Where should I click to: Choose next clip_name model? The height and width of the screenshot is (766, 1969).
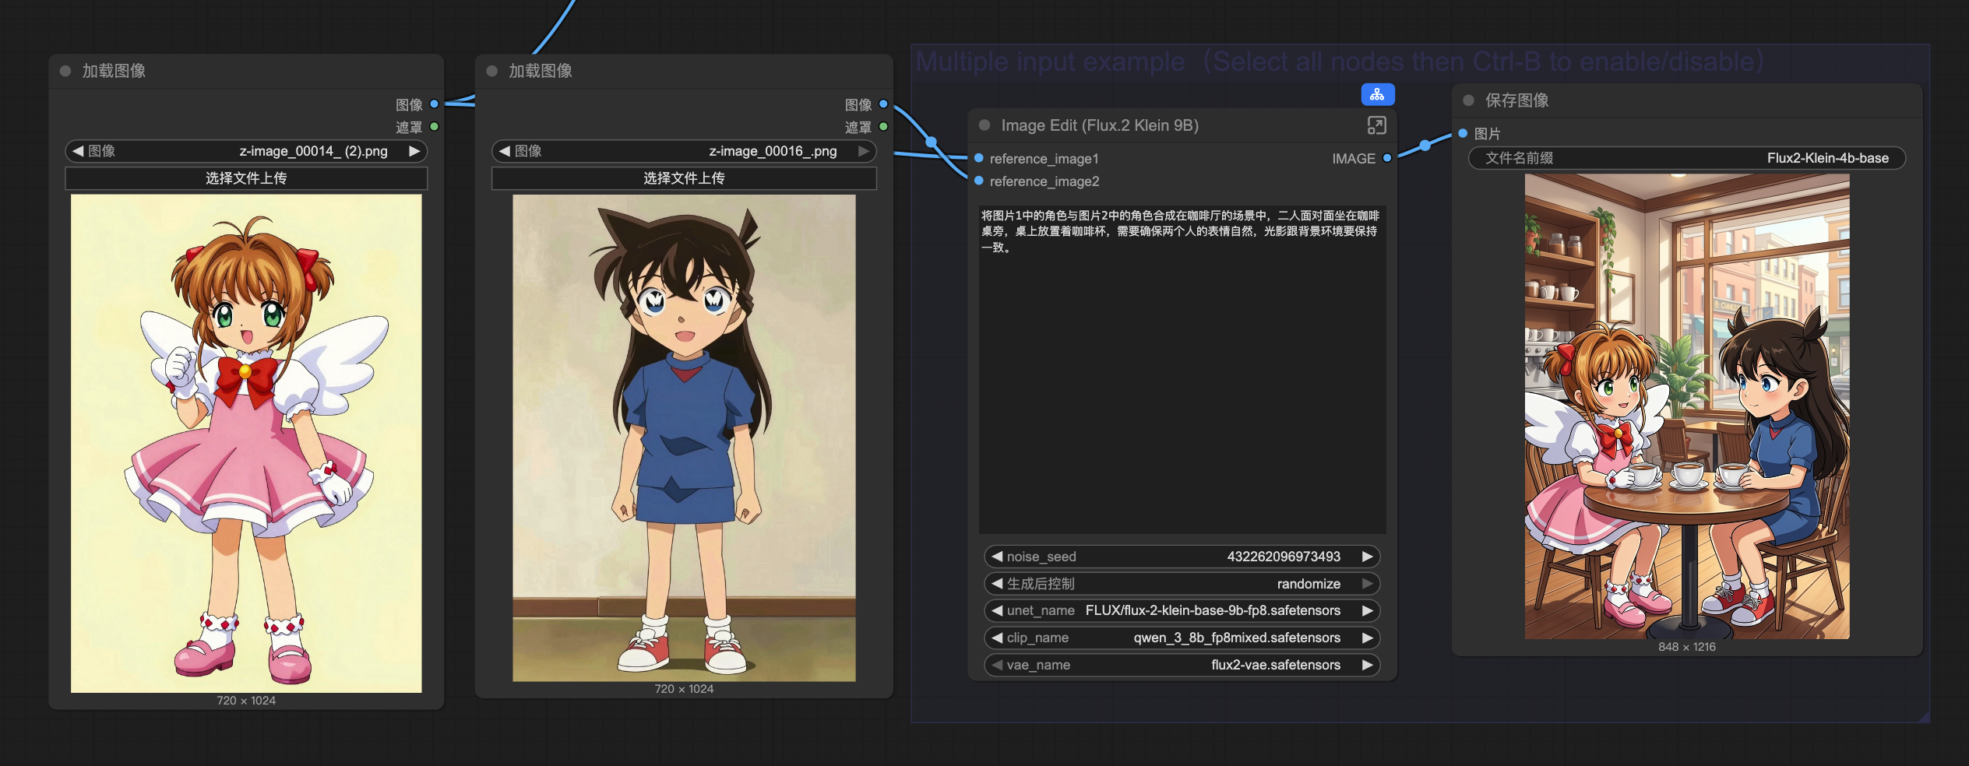click(1368, 638)
